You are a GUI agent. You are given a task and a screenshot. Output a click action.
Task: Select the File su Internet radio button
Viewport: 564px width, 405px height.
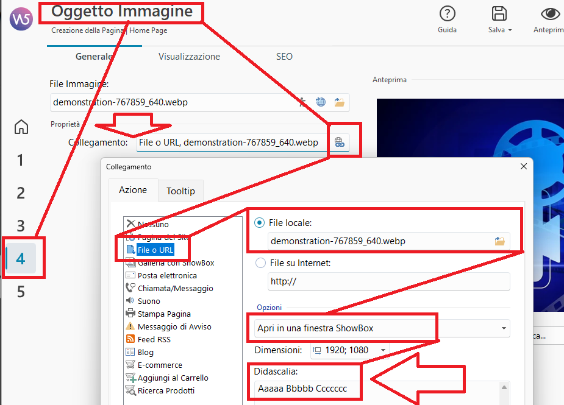pos(260,263)
